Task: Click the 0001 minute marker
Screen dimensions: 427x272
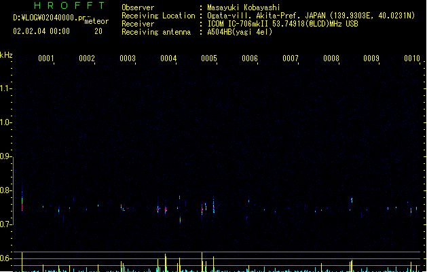Action: (46, 58)
